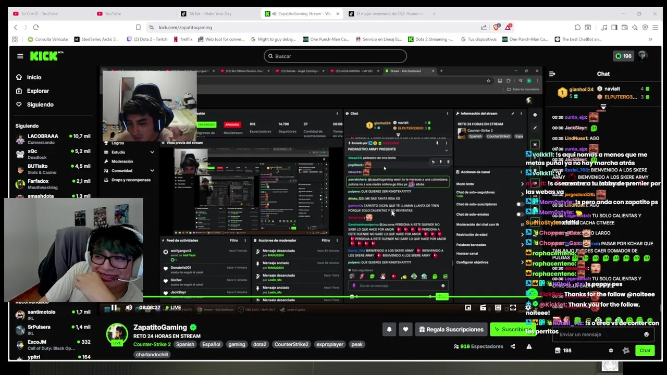Toggle theater mode in the player
The height and width of the screenshot is (375, 667).
pos(498,308)
